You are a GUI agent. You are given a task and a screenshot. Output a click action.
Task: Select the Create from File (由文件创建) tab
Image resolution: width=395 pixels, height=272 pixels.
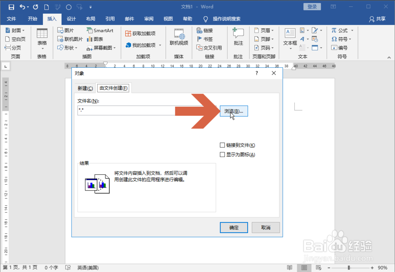pos(114,88)
